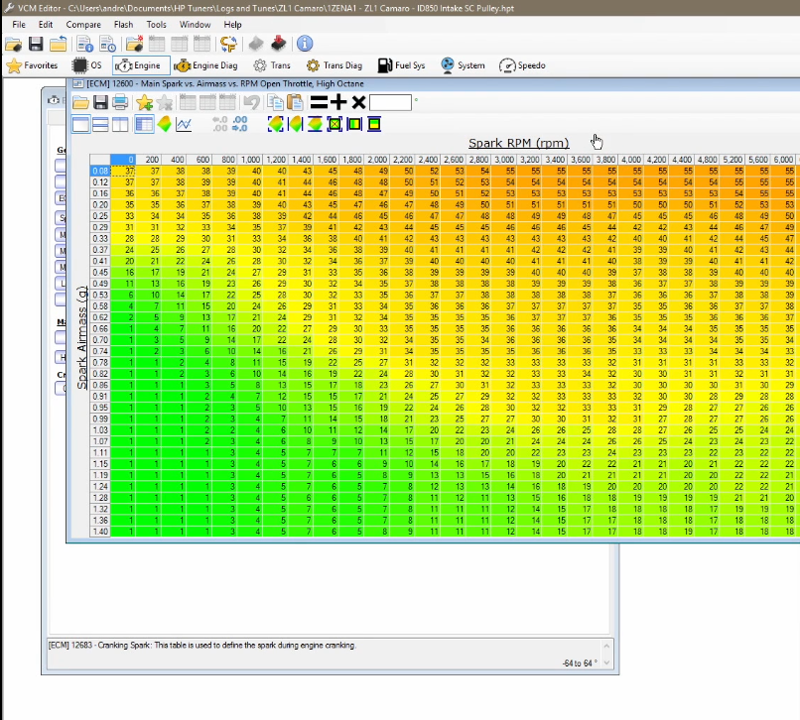Copy the selected spark table cells
The width and height of the screenshot is (800, 720).
pyautogui.click(x=277, y=102)
